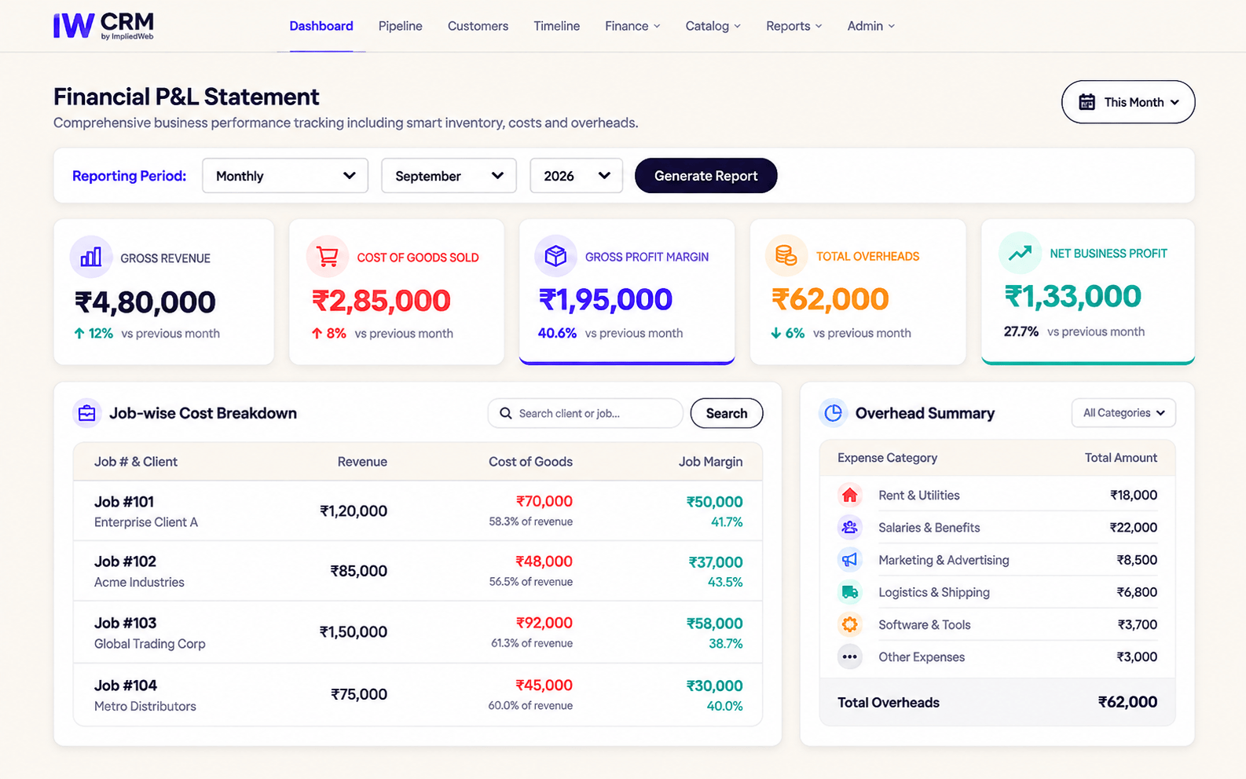This screenshot has width=1246, height=779.
Task: Click the calendar icon in This Month
Action: point(1087,102)
